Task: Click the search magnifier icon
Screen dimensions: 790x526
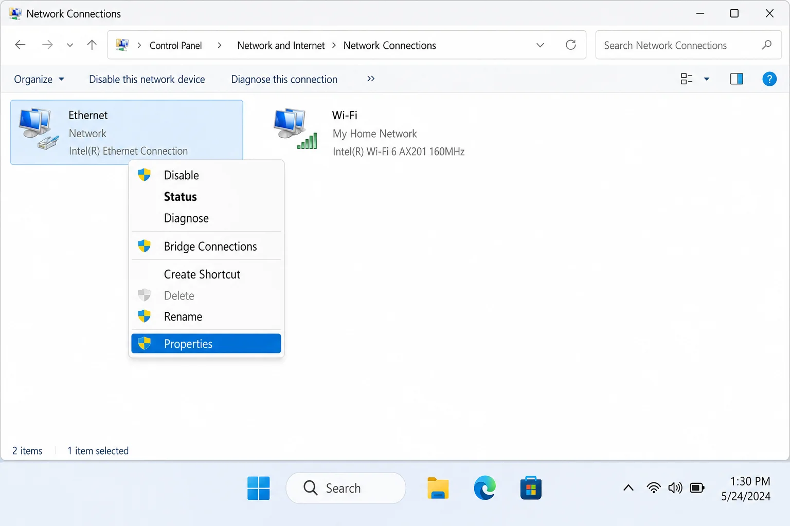Action: pyautogui.click(x=766, y=45)
